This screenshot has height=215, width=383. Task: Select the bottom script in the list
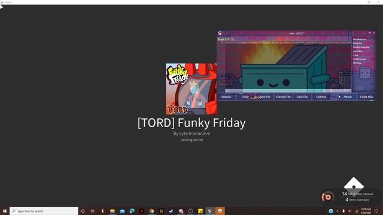(x=357, y=63)
